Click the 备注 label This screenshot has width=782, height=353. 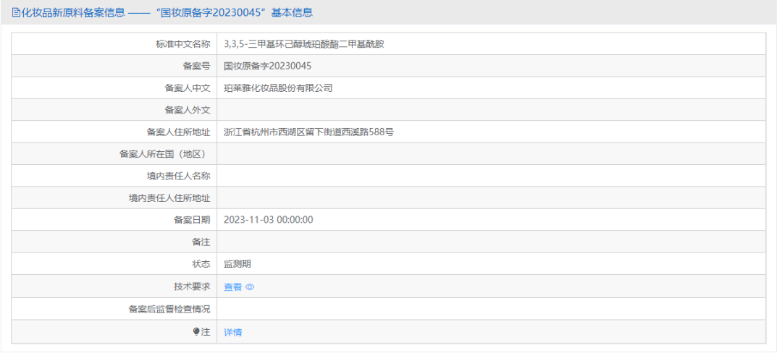pos(201,242)
